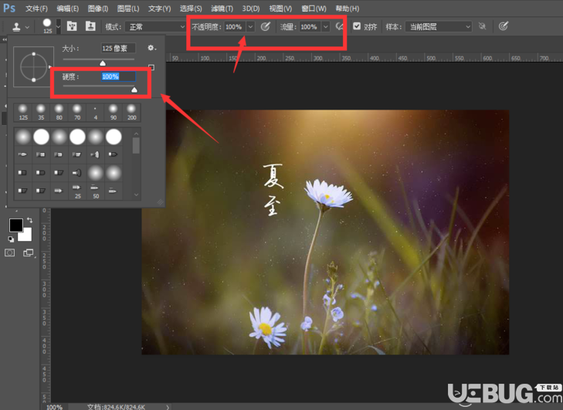Open the brush picker gear menu
The image size is (563, 410).
pyautogui.click(x=151, y=48)
